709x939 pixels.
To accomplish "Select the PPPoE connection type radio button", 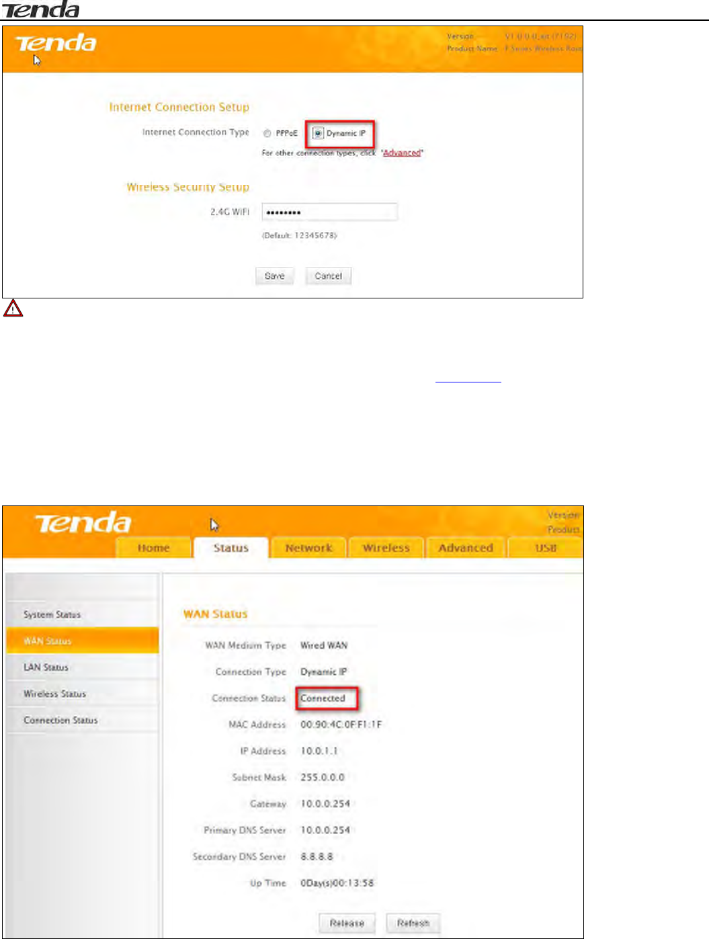I will coord(267,133).
